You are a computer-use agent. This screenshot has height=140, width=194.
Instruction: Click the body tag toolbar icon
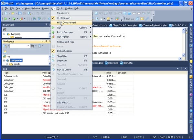tap(132, 19)
